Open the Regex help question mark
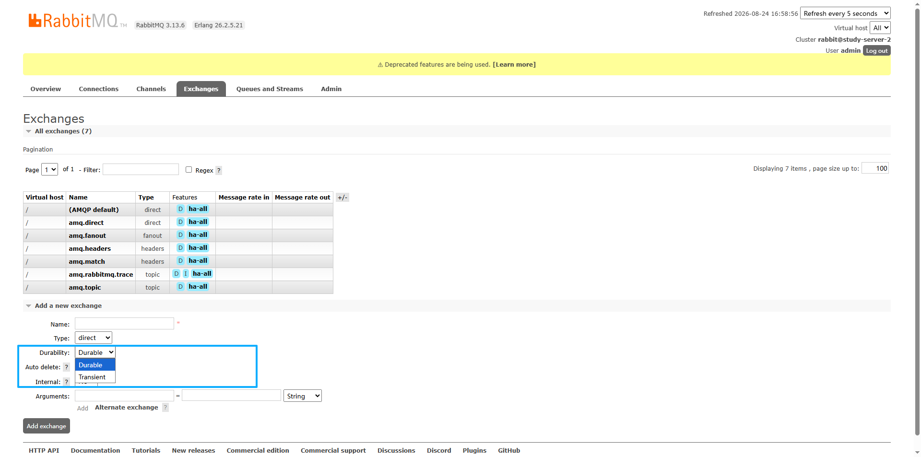Screen dimensions: 921x457 coord(219,170)
